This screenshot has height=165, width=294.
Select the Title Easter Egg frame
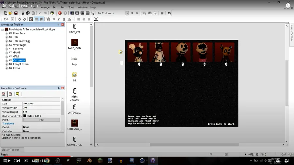(x=22, y=41)
